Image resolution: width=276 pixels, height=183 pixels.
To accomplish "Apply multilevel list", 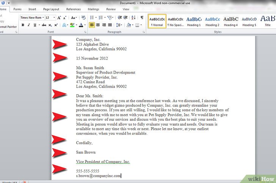I will point(110,17).
